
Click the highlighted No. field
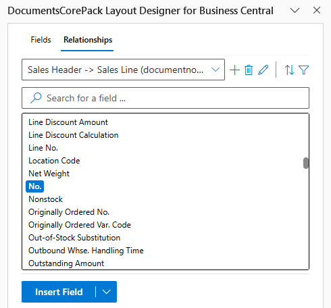pos(34,186)
